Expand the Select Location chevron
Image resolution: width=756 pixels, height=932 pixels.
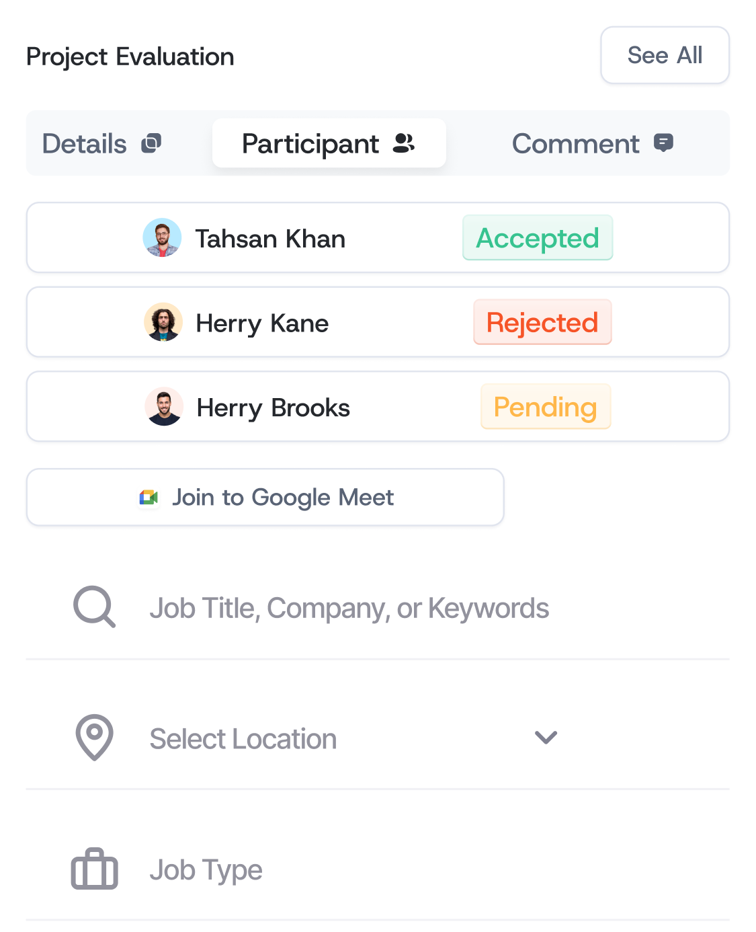546,738
